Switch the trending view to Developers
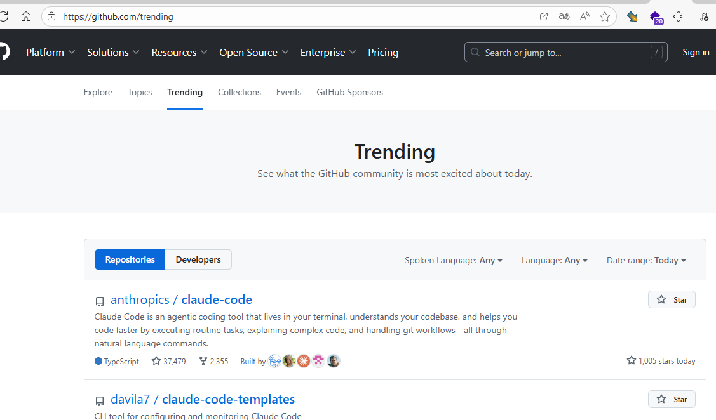The image size is (716, 420). 198,259
